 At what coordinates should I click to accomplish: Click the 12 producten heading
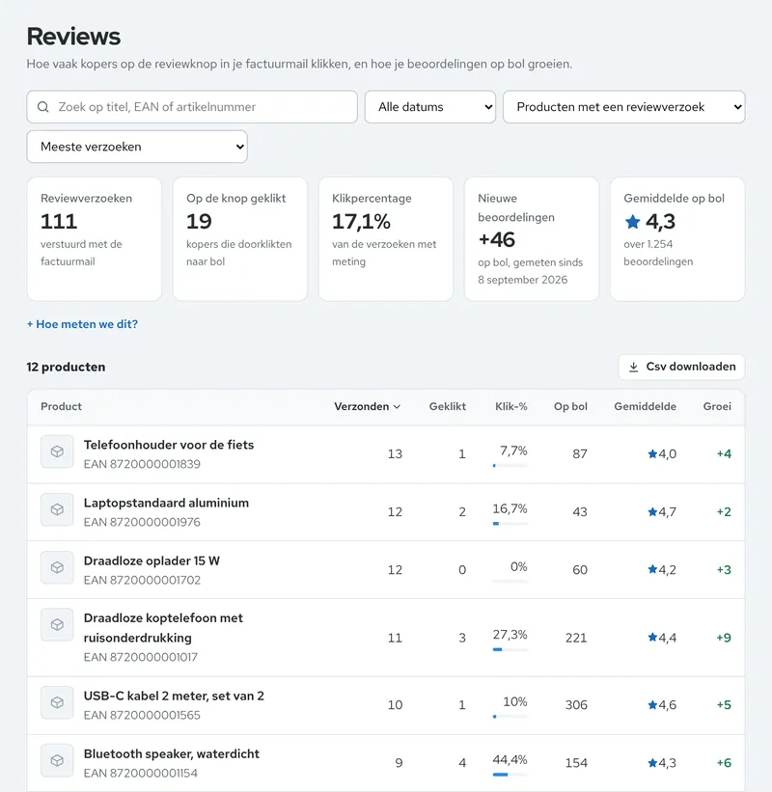pyautogui.click(x=67, y=368)
